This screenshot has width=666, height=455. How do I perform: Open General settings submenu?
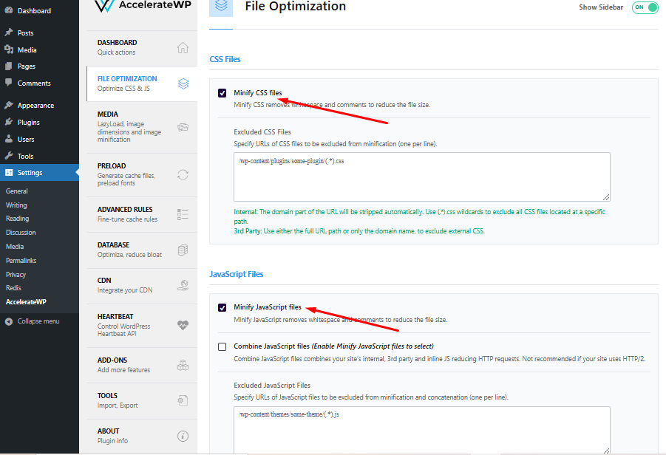point(16,191)
